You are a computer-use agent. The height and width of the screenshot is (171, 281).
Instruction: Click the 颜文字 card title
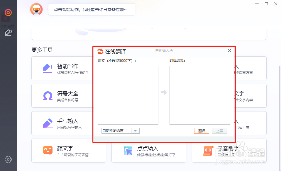65,148
